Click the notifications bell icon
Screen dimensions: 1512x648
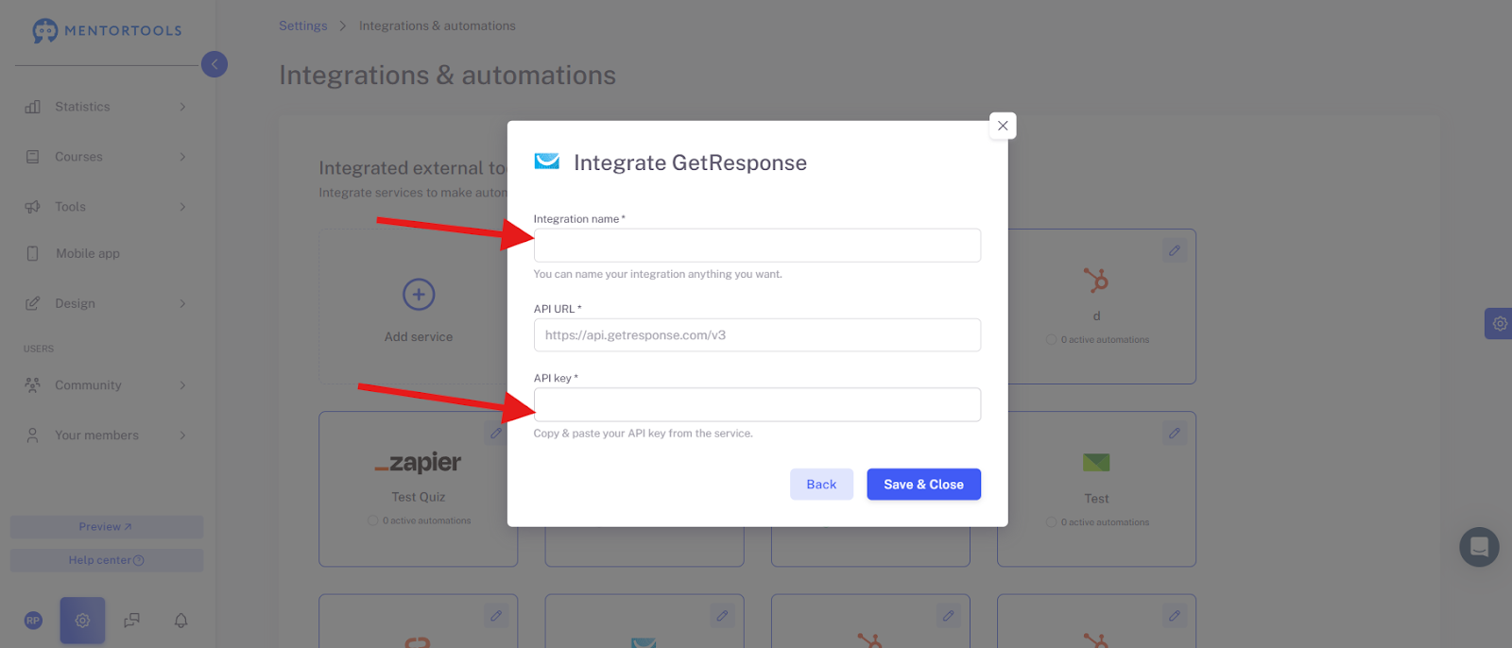pyautogui.click(x=180, y=621)
